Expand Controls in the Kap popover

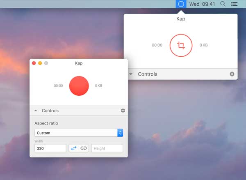coord(131,74)
